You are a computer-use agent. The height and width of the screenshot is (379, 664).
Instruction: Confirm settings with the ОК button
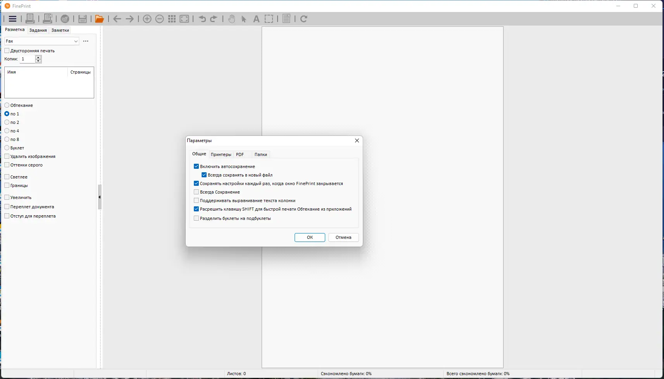(x=310, y=237)
